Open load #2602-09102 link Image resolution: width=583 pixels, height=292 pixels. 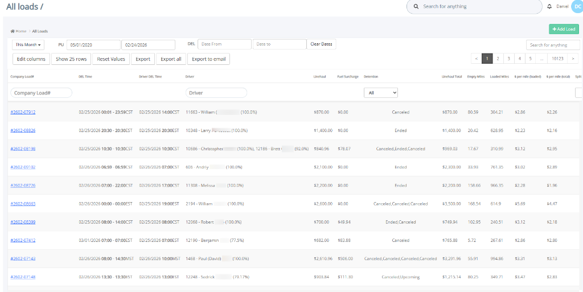(x=23, y=167)
